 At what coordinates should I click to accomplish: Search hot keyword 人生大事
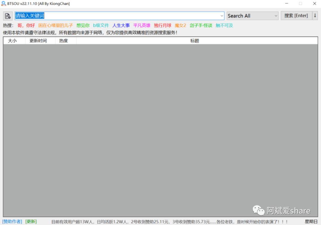(x=121, y=25)
